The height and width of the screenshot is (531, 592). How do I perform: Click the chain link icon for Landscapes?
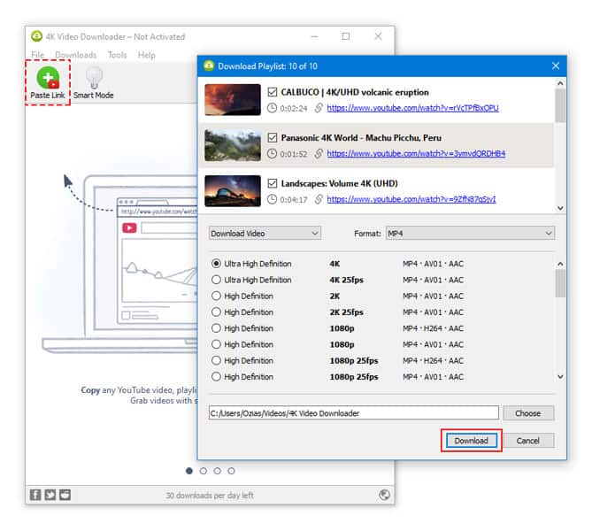(x=319, y=199)
